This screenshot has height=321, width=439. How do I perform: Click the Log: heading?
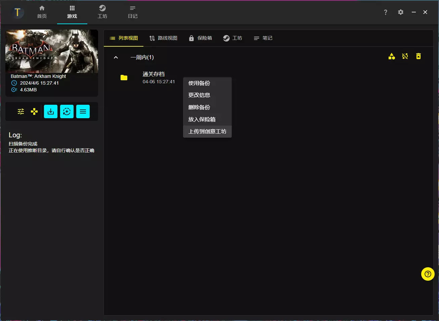[x=15, y=135]
